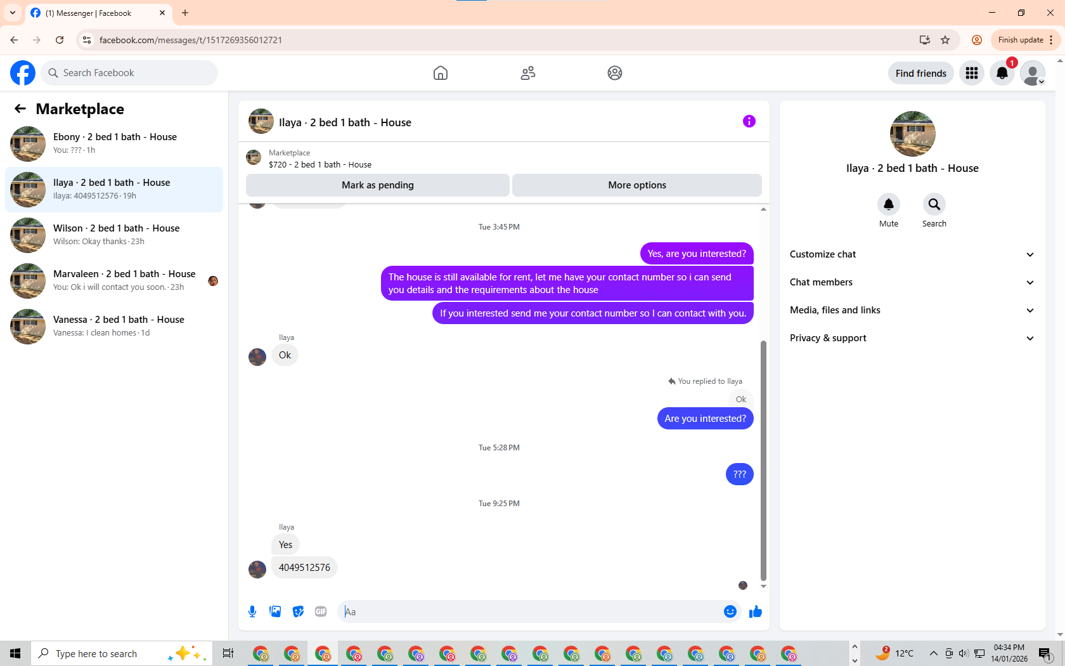Send a voice clip microphone
Viewport: 1065px width, 666px height.
point(252,611)
